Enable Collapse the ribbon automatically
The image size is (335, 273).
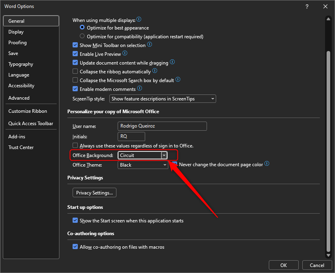(x=75, y=71)
